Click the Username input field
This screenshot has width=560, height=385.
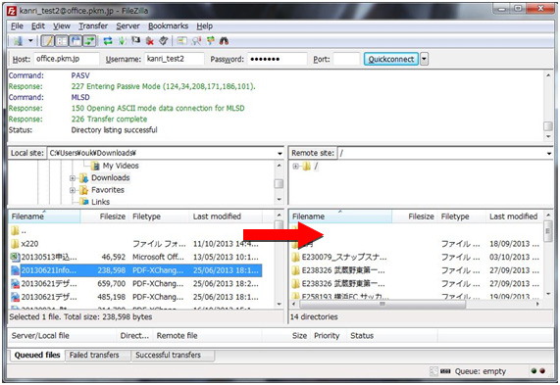[x=174, y=59]
